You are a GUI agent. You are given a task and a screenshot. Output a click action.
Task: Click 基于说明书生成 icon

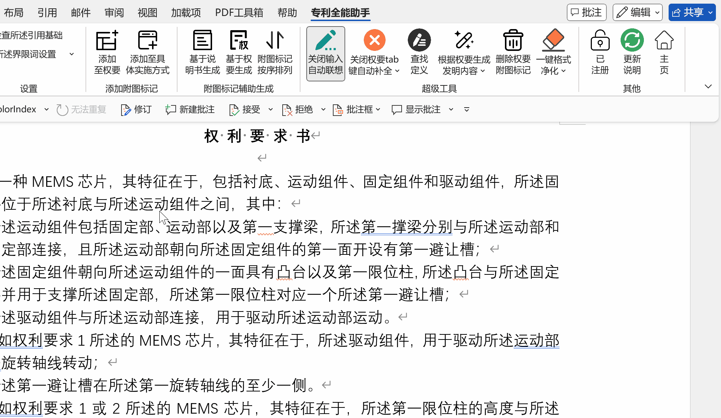pyautogui.click(x=202, y=41)
